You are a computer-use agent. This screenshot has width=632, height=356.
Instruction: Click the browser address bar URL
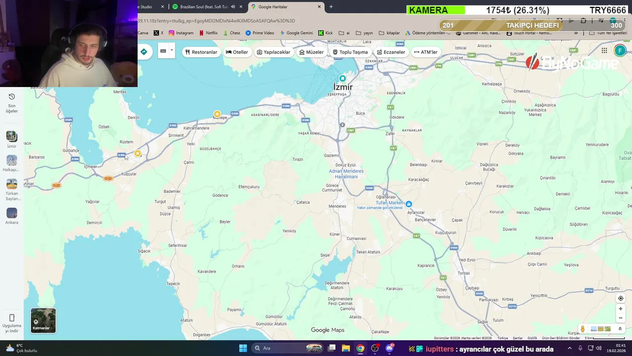[216, 21]
